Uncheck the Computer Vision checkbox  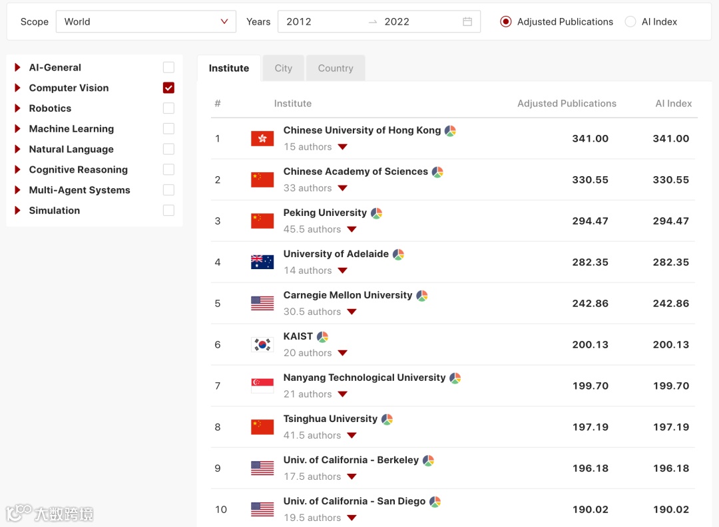click(168, 88)
